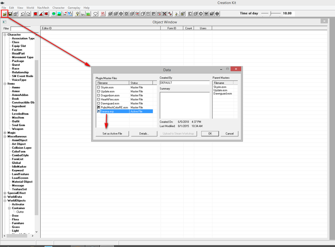This screenshot has height=247, width=335.
Task: Open the Edit menu
Action: [x=12, y=8]
